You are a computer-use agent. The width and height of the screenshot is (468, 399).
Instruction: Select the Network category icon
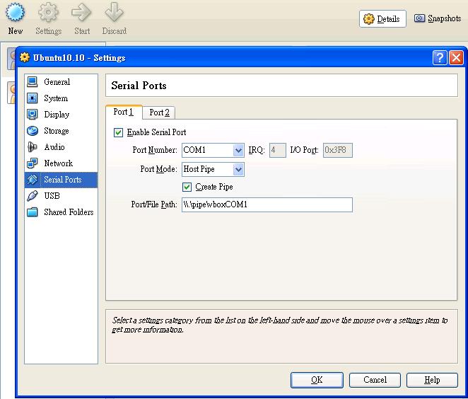pos(33,163)
